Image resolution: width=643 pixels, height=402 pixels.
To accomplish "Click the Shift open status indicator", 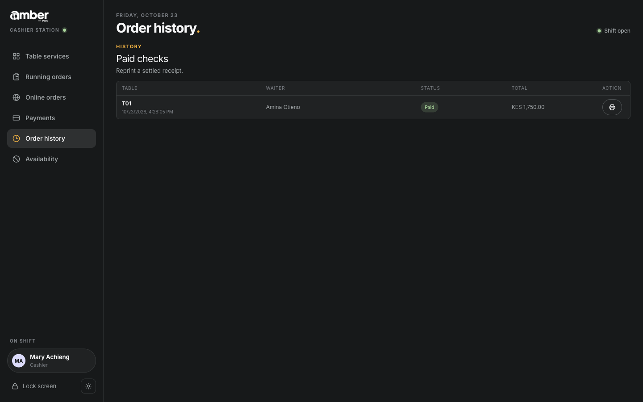I will 614,31.
